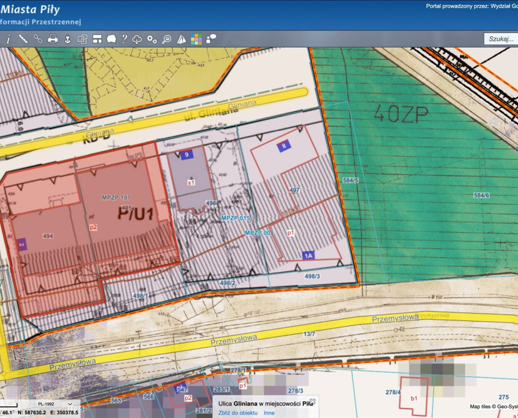This screenshot has width=518, height=418.
Task: Open the colorful grid palette icon
Action: [196, 39]
